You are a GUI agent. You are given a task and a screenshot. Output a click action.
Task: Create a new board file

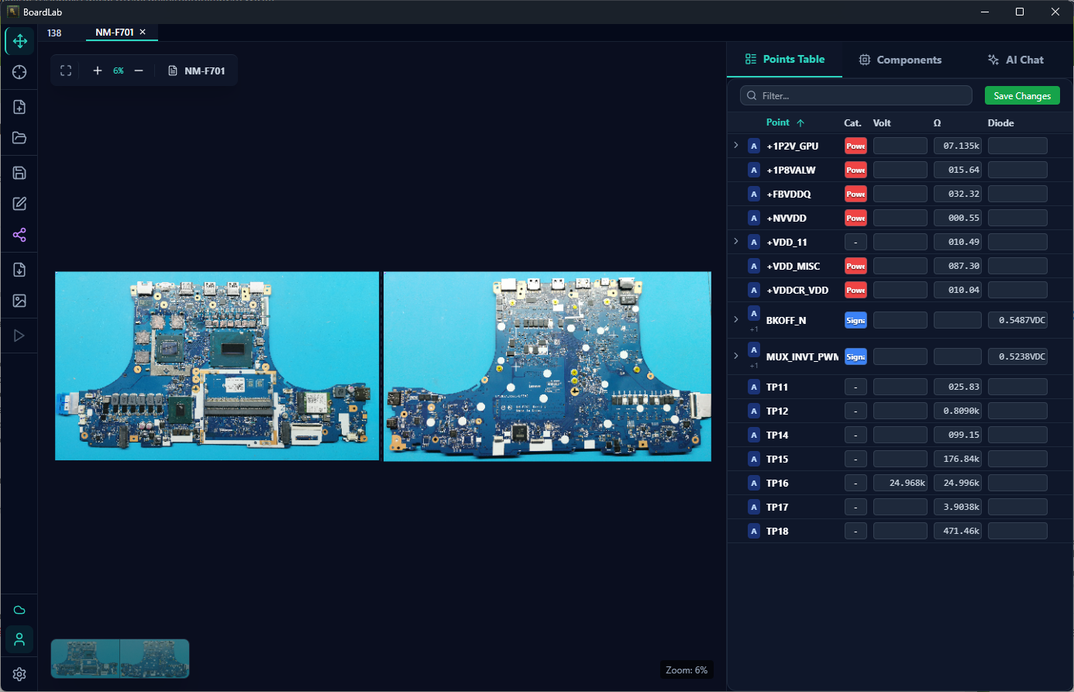click(x=19, y=106)
